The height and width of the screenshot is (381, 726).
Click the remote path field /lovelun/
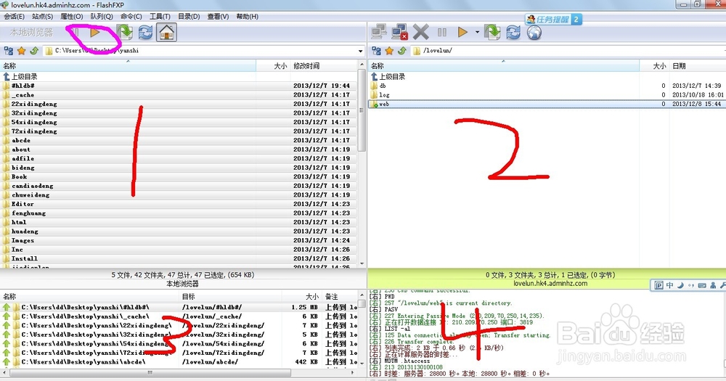click(568, 51)
